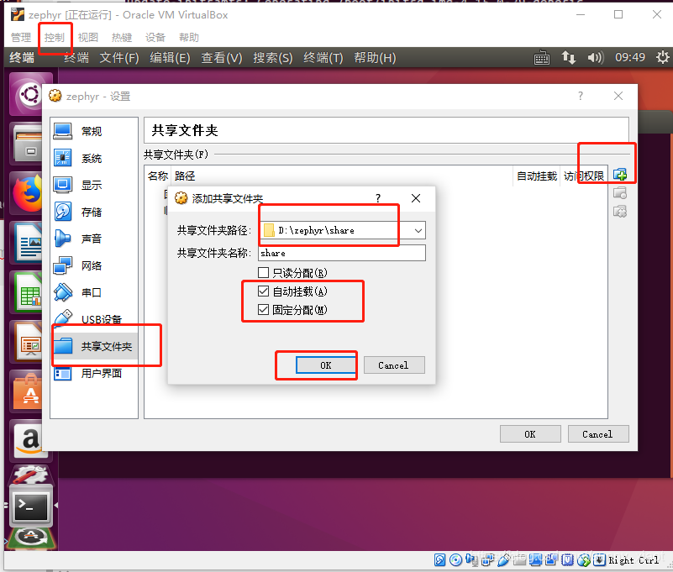Open the Files manager from the dock
This screenshot has width=673, height=572.
tap(29, 143)
